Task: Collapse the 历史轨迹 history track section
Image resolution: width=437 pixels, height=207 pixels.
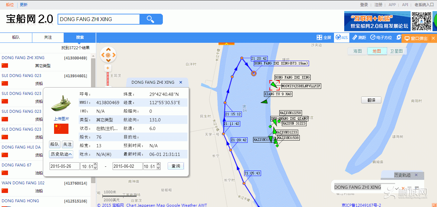Action: tap(61, 154)
